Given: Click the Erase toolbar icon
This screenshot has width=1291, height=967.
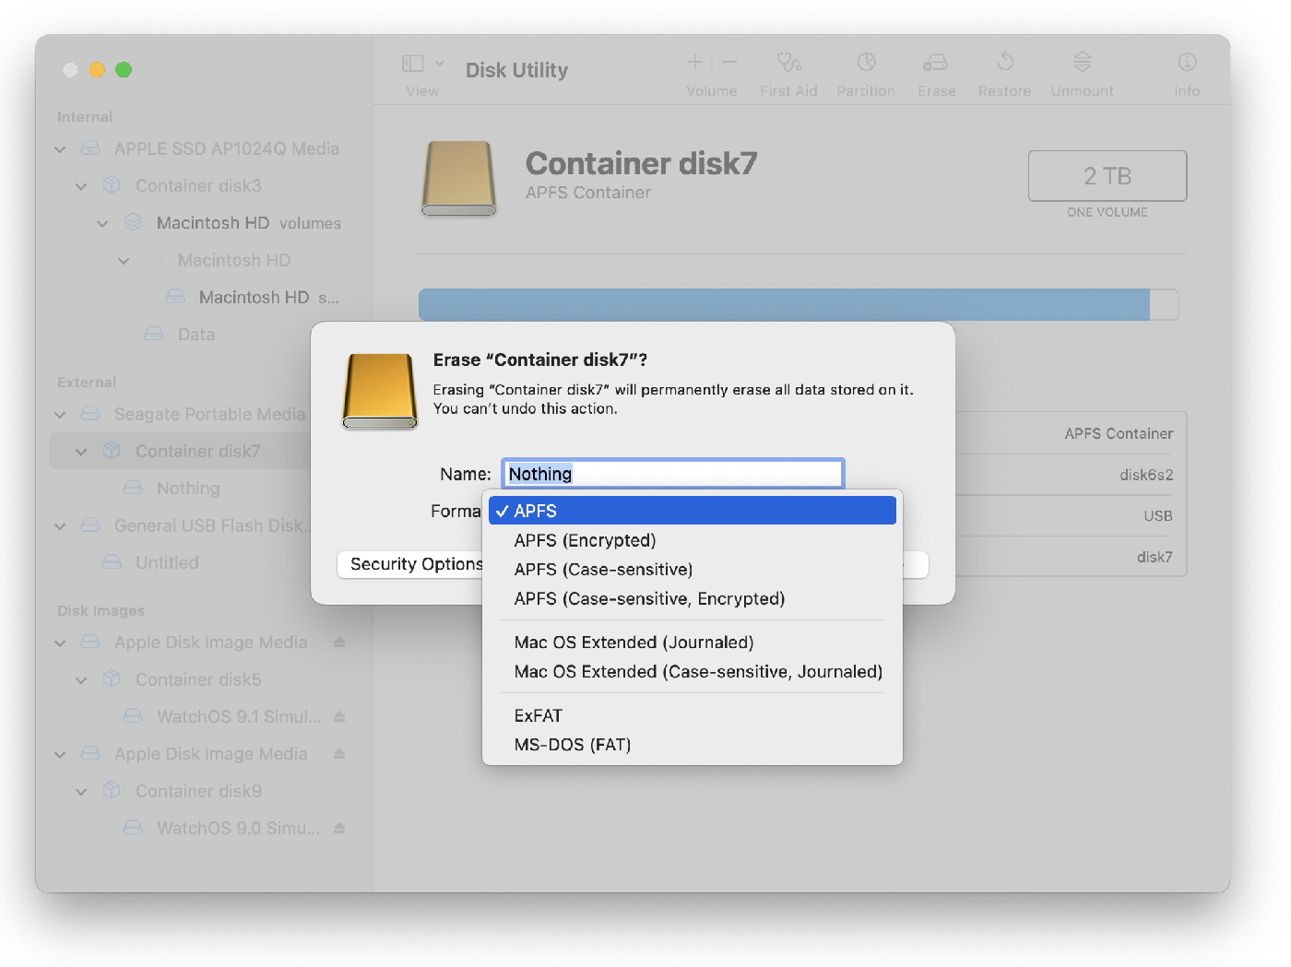Looking at the screenshot, I should pyautogui.click(x=935, y=62).
